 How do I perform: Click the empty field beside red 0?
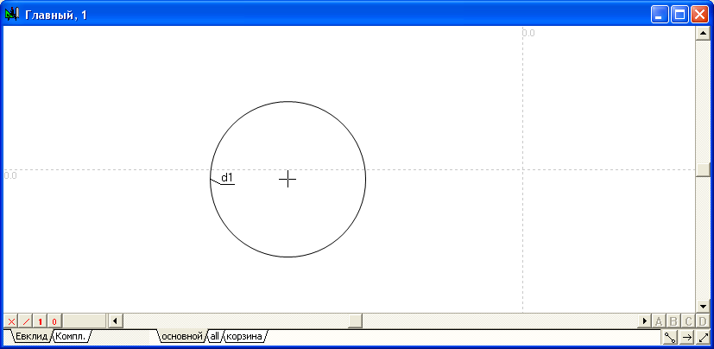click(85, 321)
